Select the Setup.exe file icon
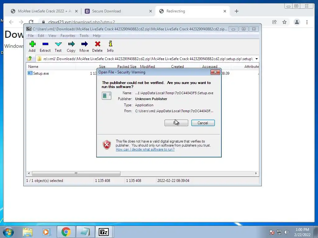 coord(30,73)
